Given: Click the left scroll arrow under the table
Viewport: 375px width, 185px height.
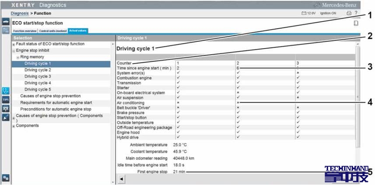Looking at the screenshot, I should point(121,179).
